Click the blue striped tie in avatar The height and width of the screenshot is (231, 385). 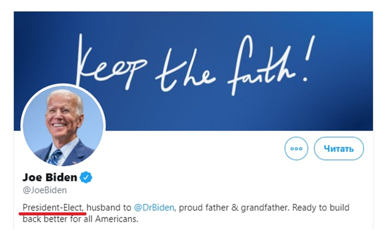55,157
